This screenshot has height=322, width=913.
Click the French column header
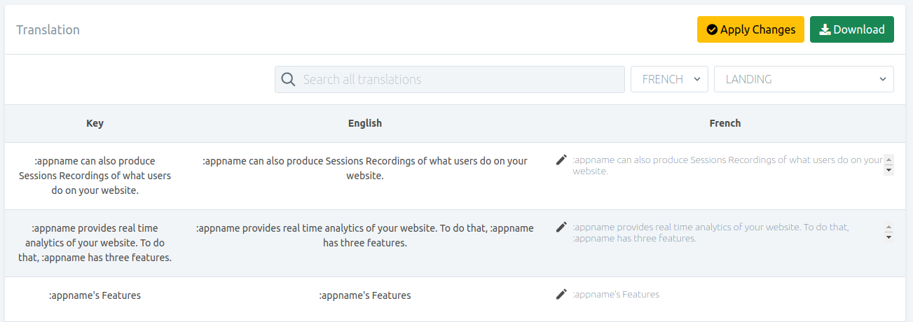pos(725,123)
